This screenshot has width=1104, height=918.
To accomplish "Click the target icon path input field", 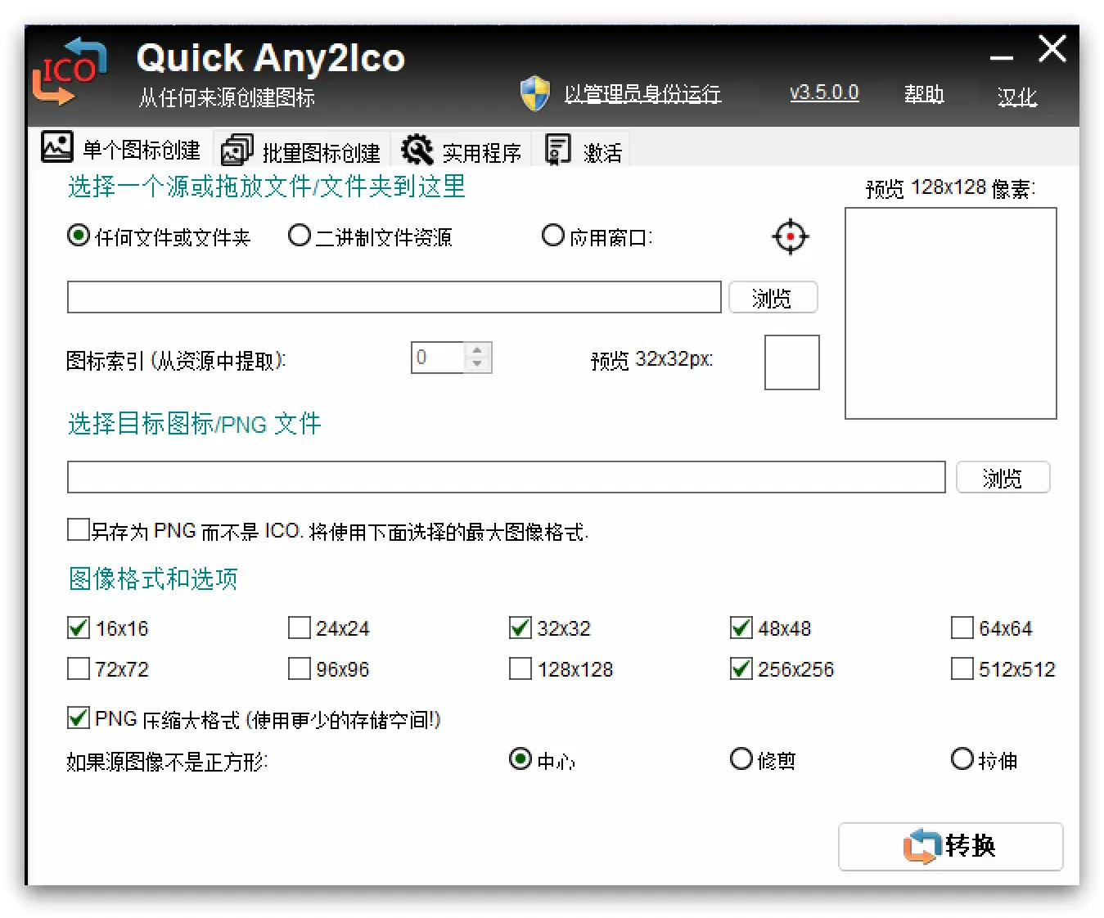I will [x=506, y=477].
